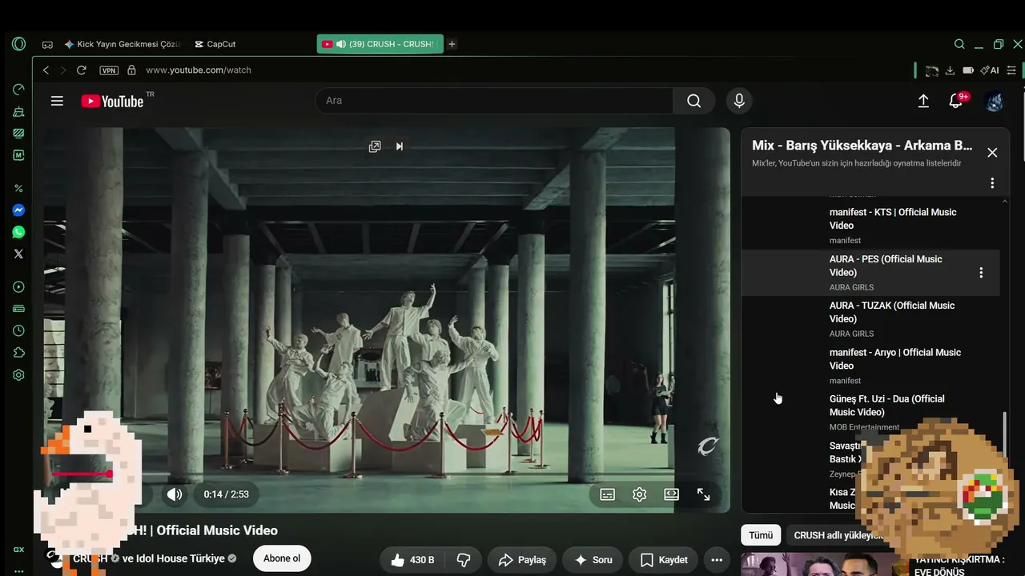Open WhatsApp in the Opera sidebar
Image resolution: width=1025 pixels, height=576 pixels.
[18, 232]
